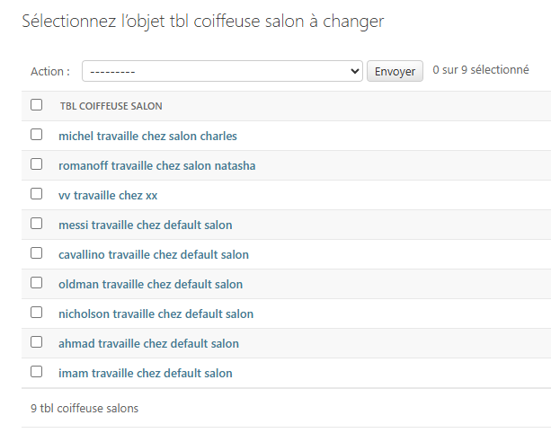This screenshot has width=551, height=433.
Task: Tick the checkbox beside vv travaille chez xx
Action: point(37,194)
